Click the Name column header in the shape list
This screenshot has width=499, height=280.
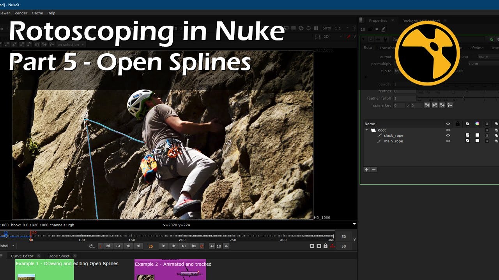[370, 124]
